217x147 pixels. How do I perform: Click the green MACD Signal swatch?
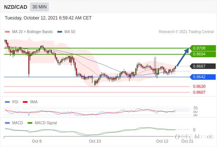point(30,123)
